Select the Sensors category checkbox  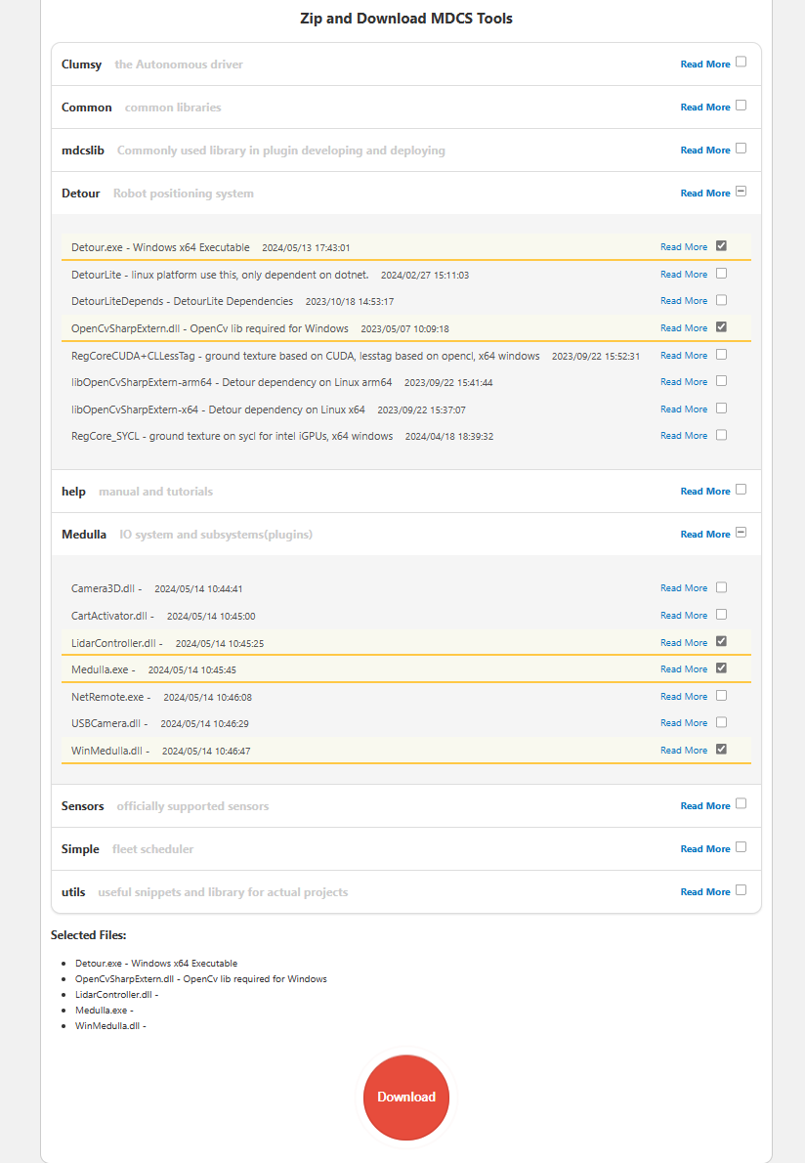[x=741, y=804]
